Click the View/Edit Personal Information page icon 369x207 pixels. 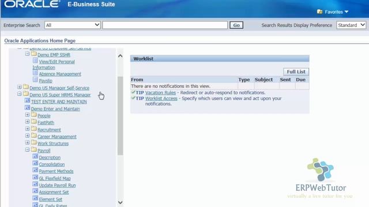coord(35,60)
